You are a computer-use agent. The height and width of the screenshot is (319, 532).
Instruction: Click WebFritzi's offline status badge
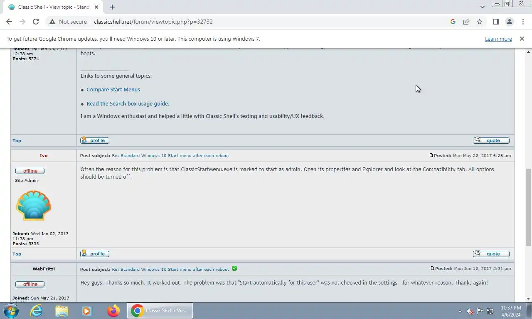click(x=30, y=284)
